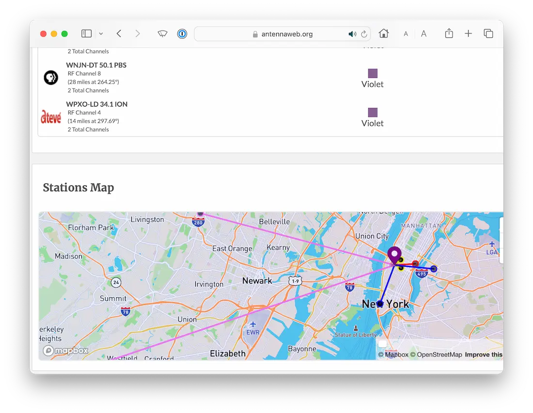Click the LGA airport icon on map

(492, 244)
